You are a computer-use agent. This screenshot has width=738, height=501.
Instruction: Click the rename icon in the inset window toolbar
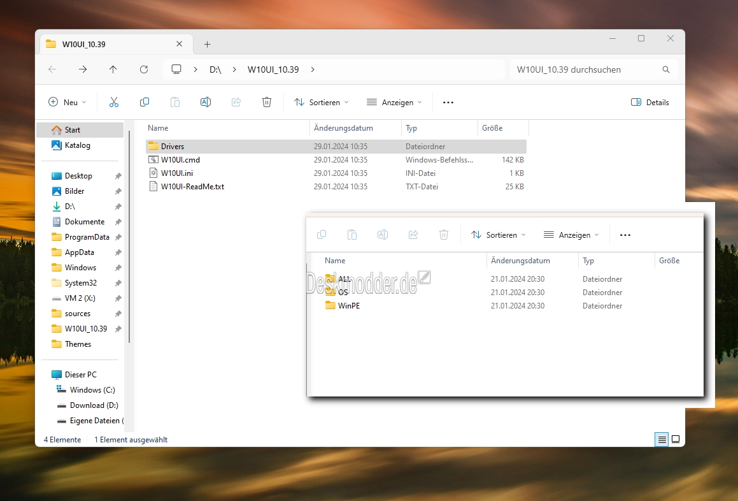tap(383, 235)
